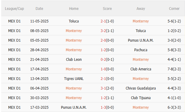Click the Pachuca team name

141,50
